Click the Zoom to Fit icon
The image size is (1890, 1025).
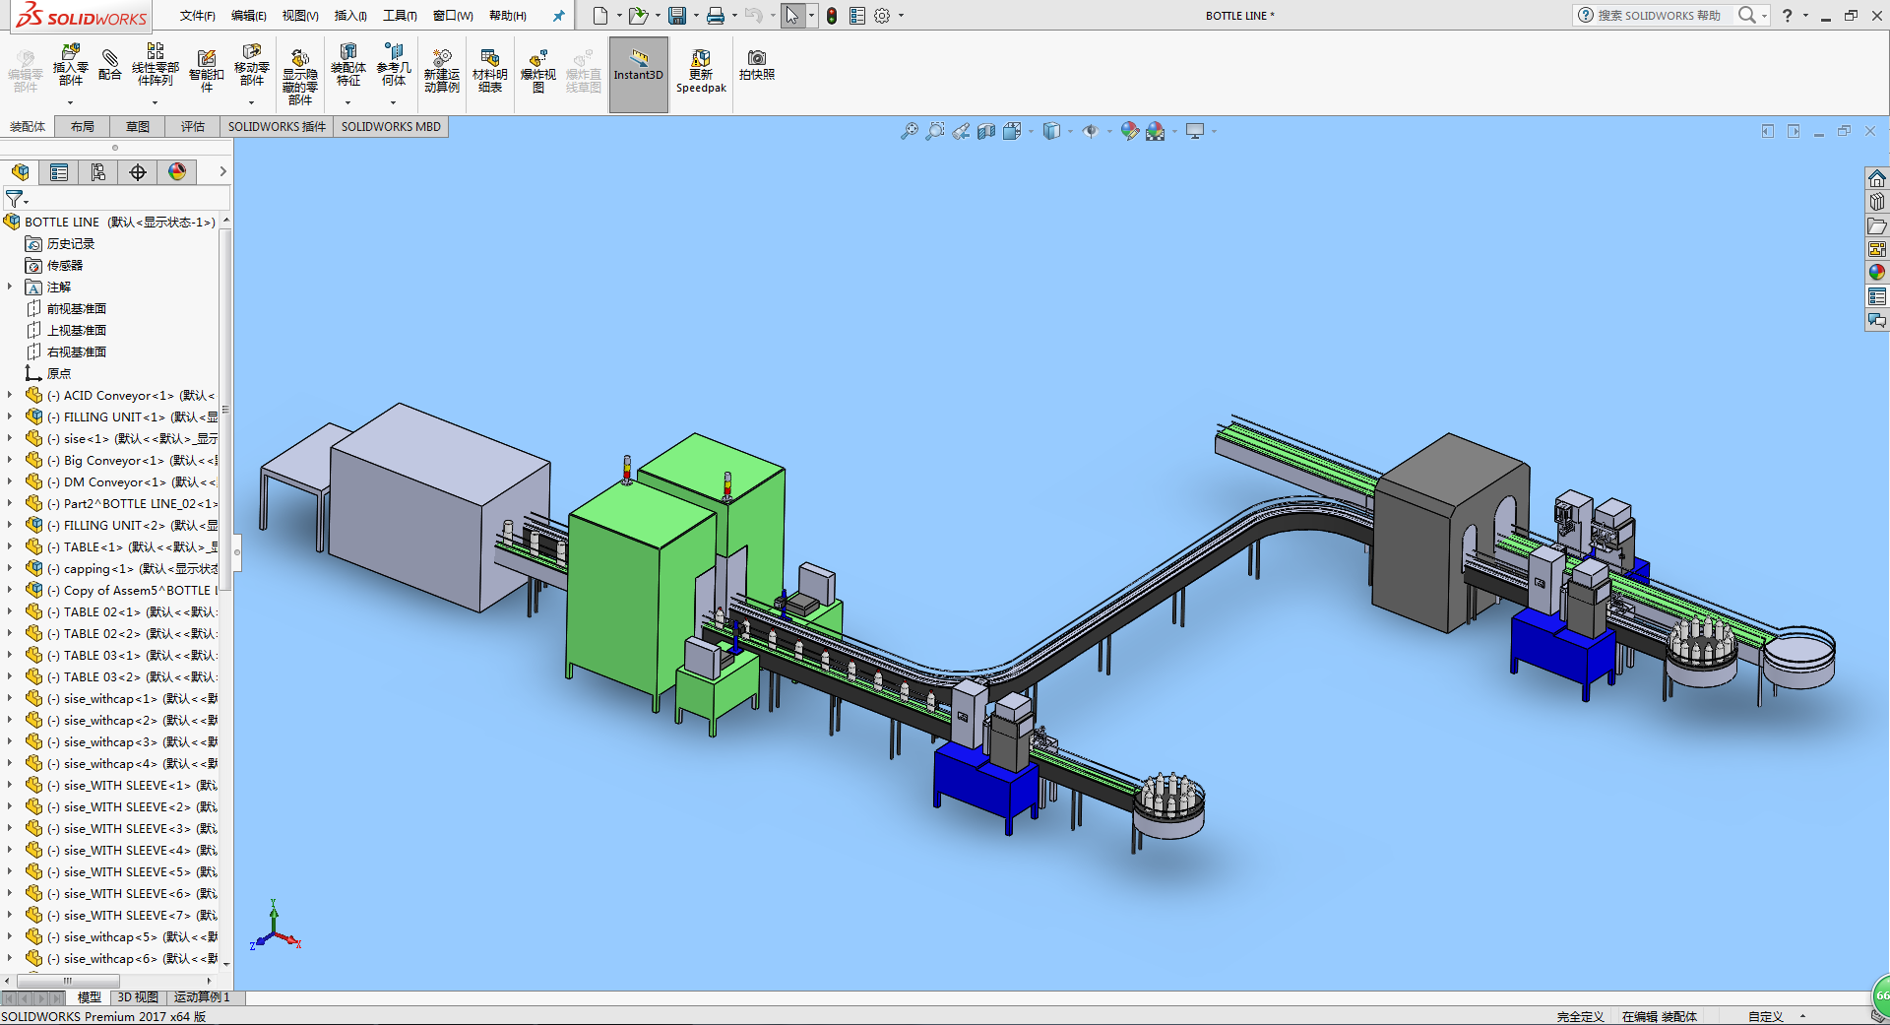[909, 131]
